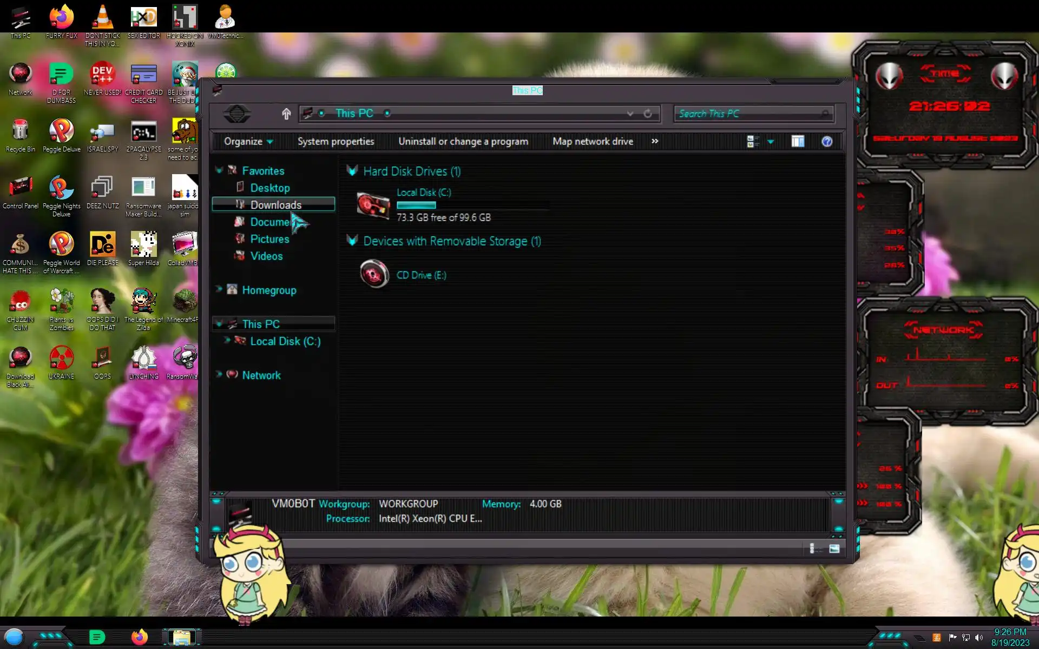Viewport: 1039px width, 649px height.
Task: Click the refresh icon in address bar
Action: click(647, 114)
